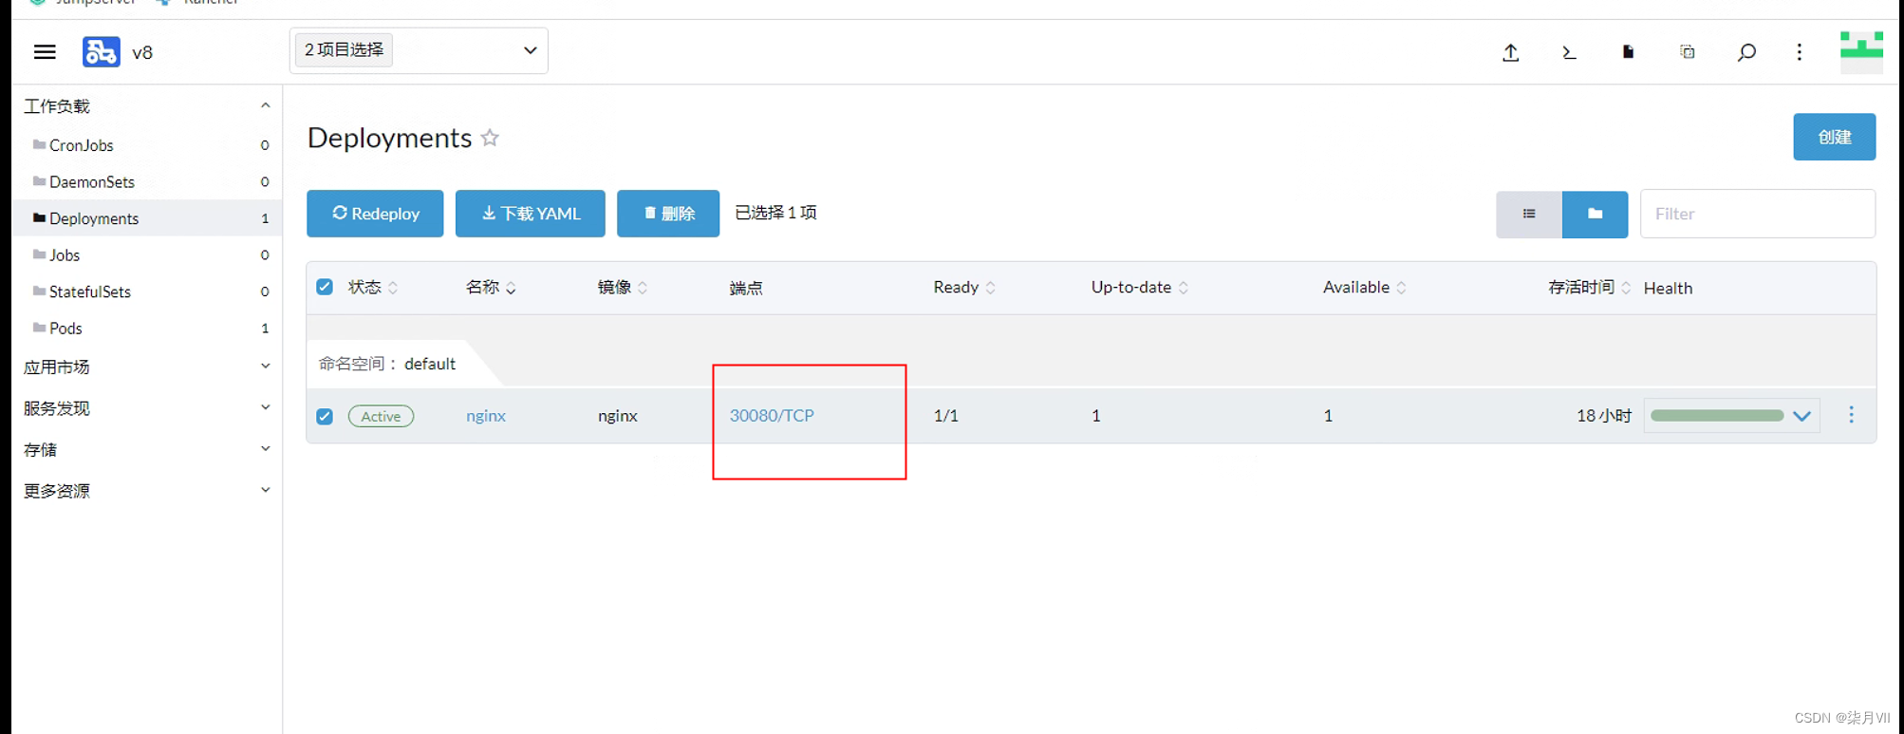Click the Redeploy button
Viewport: 1904px width, 734px height.
[x=375, y=214]
